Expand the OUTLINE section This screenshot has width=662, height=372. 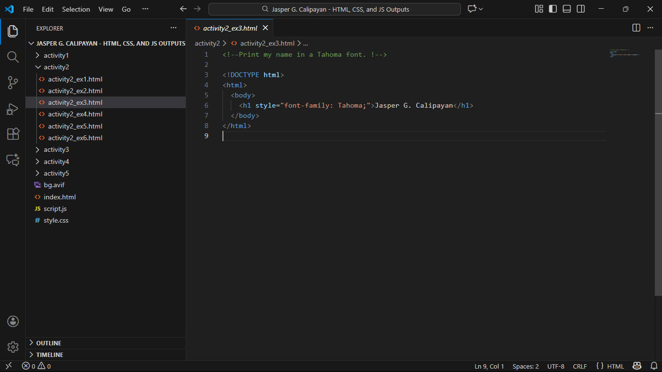tap(48, 343)
